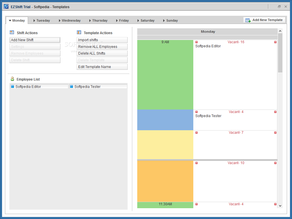Screen dimensions: 292x219
Task: Switch to the Wednesday tab
Action: [x=70, y=20]
